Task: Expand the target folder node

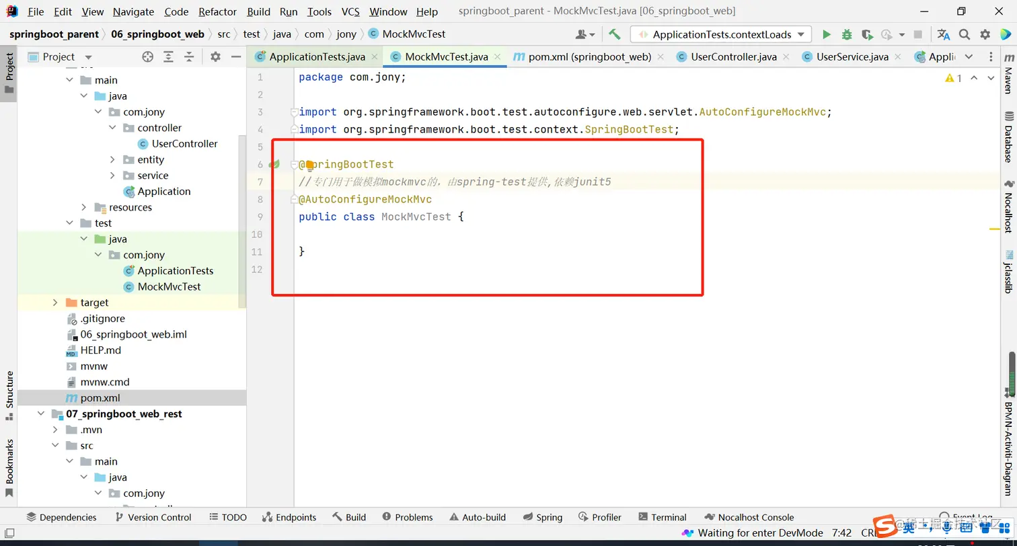Action: pyautogui.click(x=54, y=303)
